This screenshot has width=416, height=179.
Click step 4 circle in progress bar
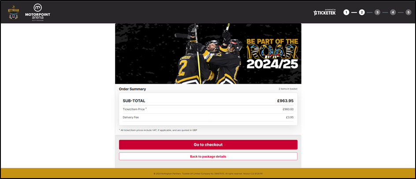tap(393, 12)
